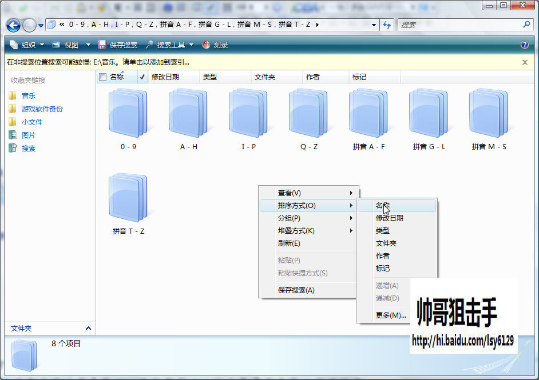539x380 pixels.
Task: Click 刷新(E) in the context menu
Action: coord(289,243)
